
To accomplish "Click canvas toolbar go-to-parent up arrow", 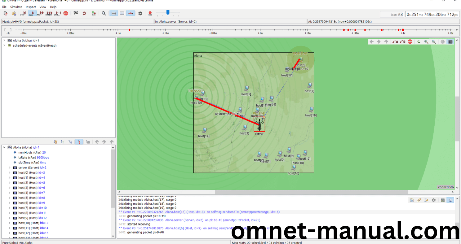I will [x=386, y=41].
